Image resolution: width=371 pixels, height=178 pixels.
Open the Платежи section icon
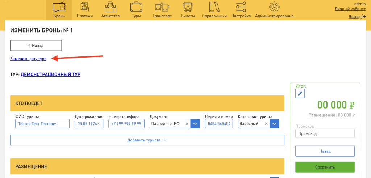(x=85, y=7)
